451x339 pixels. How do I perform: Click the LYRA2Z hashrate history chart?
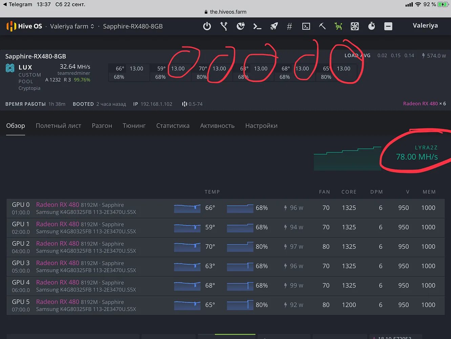[348, 158]
